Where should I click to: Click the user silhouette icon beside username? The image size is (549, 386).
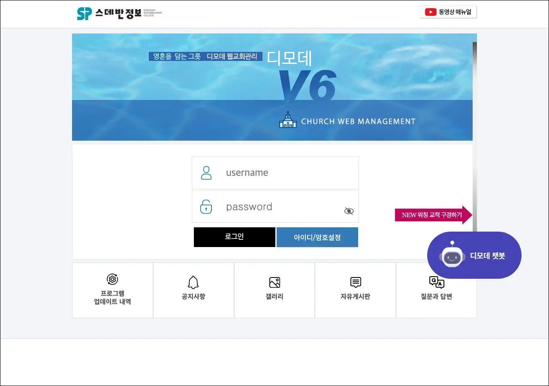coord(206,173)
